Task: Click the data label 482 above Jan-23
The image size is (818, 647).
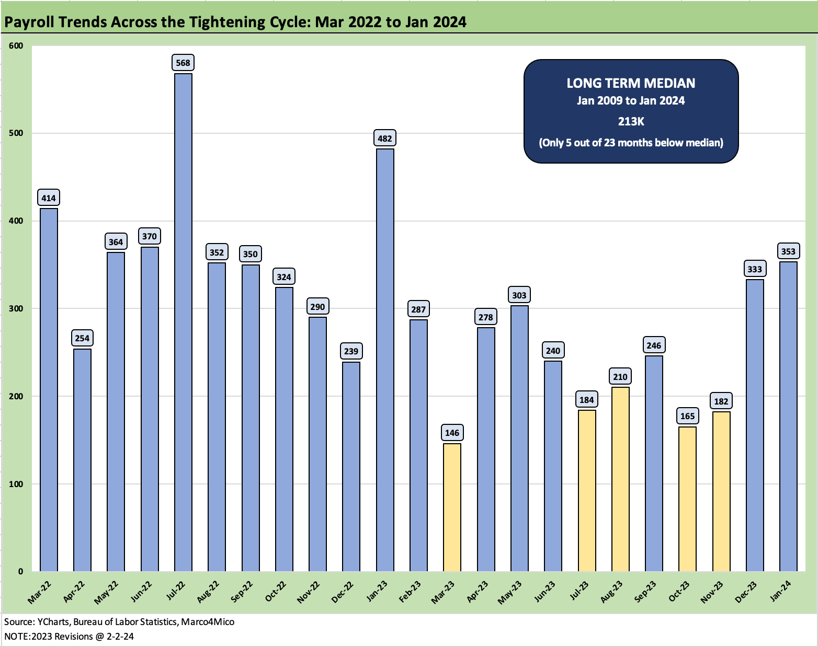Action: click(x=385, y=138)
